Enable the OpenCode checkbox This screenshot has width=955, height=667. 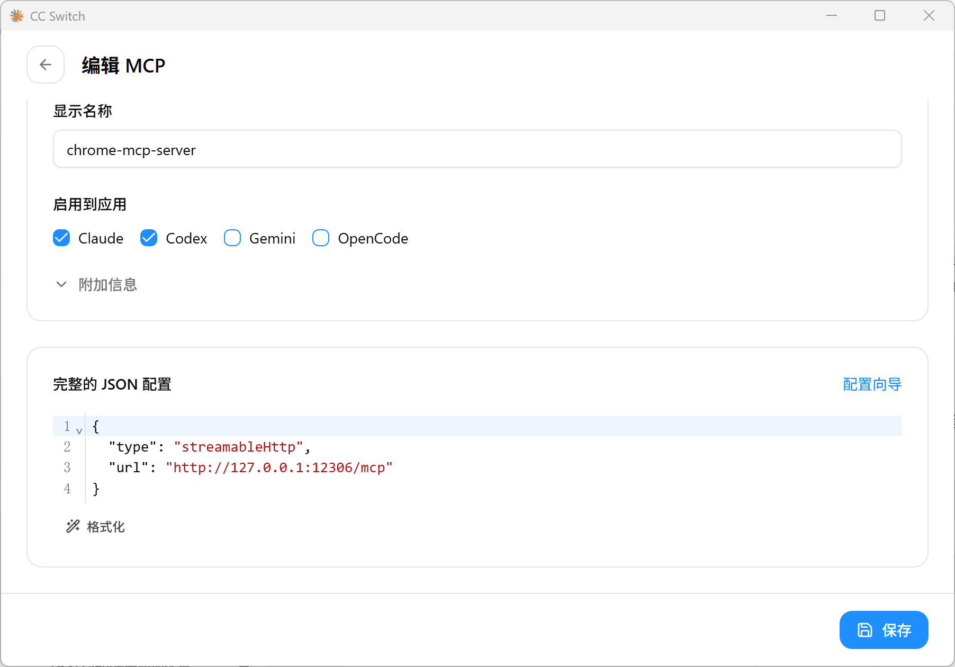click(x=321, y=238)
